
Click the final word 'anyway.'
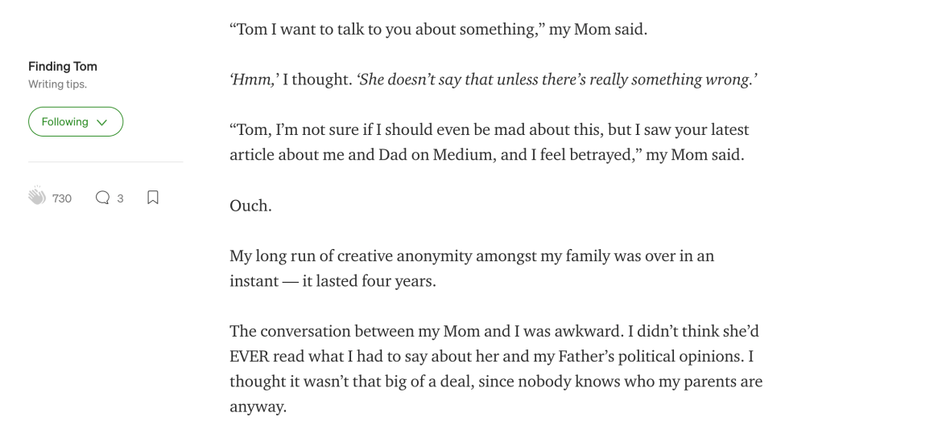click(x=258, y=407)
